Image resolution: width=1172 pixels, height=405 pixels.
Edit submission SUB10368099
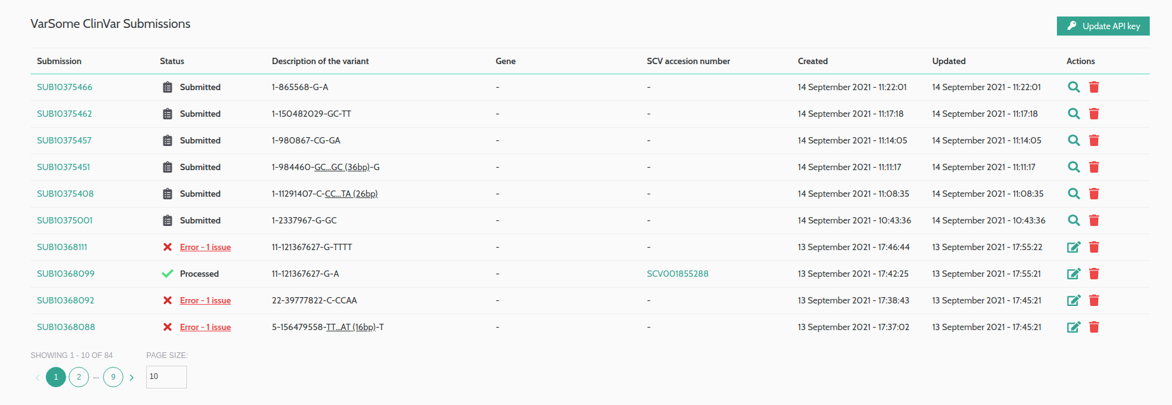pyautogui.click(x=1073, y=274)
